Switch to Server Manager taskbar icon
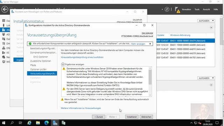Viewport: 224px width, 126px height. (55, 123)
